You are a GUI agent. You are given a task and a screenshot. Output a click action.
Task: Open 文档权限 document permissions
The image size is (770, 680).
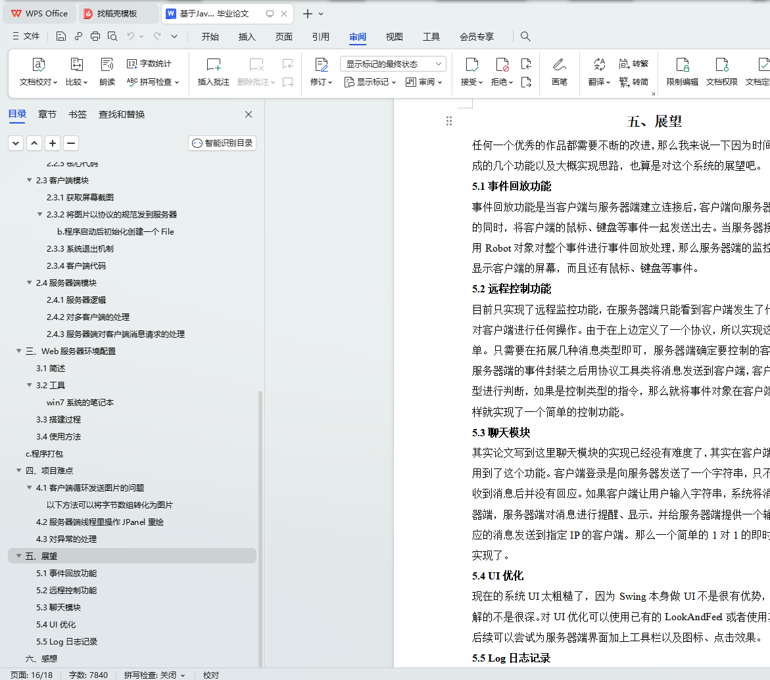(721, 72)
